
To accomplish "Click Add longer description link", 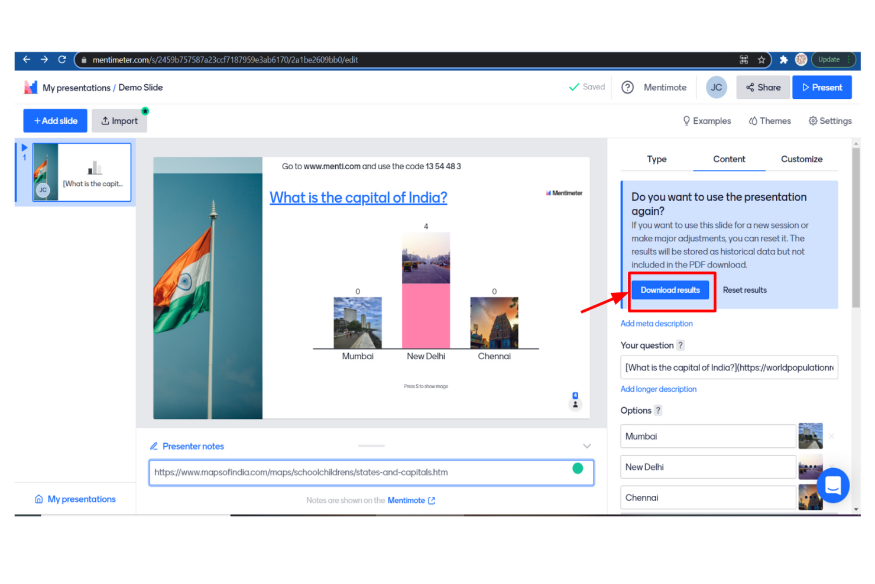I will click(x=659, y=389).
